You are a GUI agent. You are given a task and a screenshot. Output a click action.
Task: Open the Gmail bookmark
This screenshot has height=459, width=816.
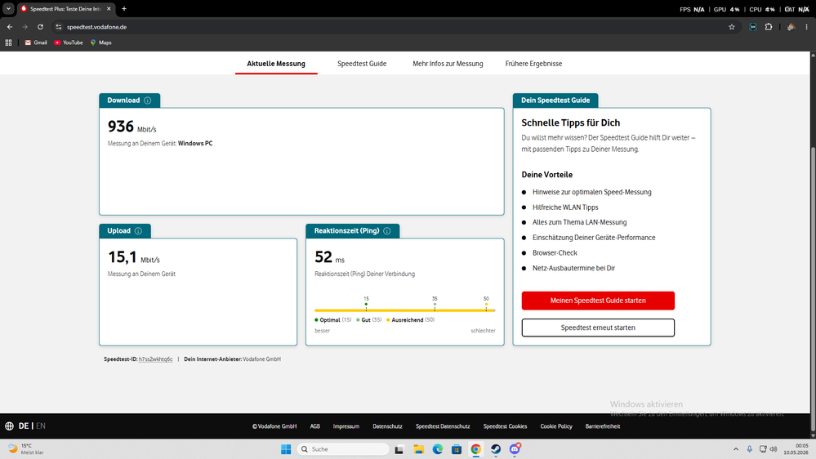[x=36, y=42]
